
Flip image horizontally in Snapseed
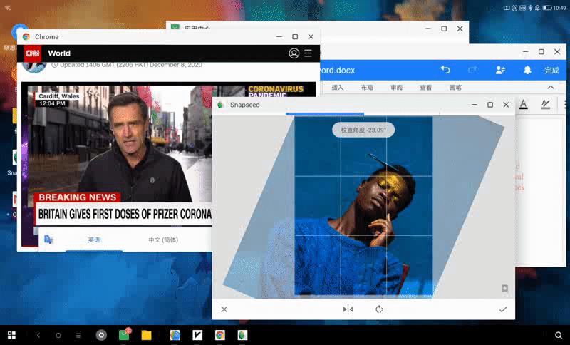tap(348, 309)
